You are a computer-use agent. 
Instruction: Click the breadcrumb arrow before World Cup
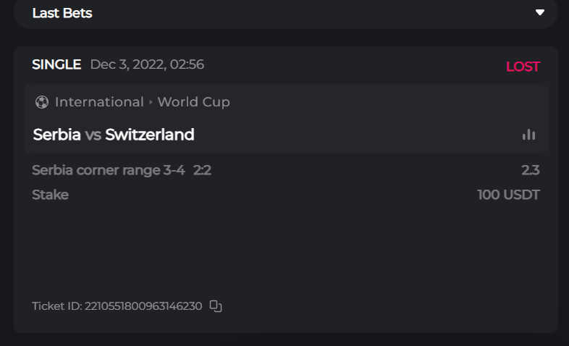151,102
